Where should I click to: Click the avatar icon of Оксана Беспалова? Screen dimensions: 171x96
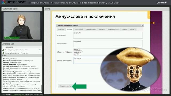[x=3, y=53]
